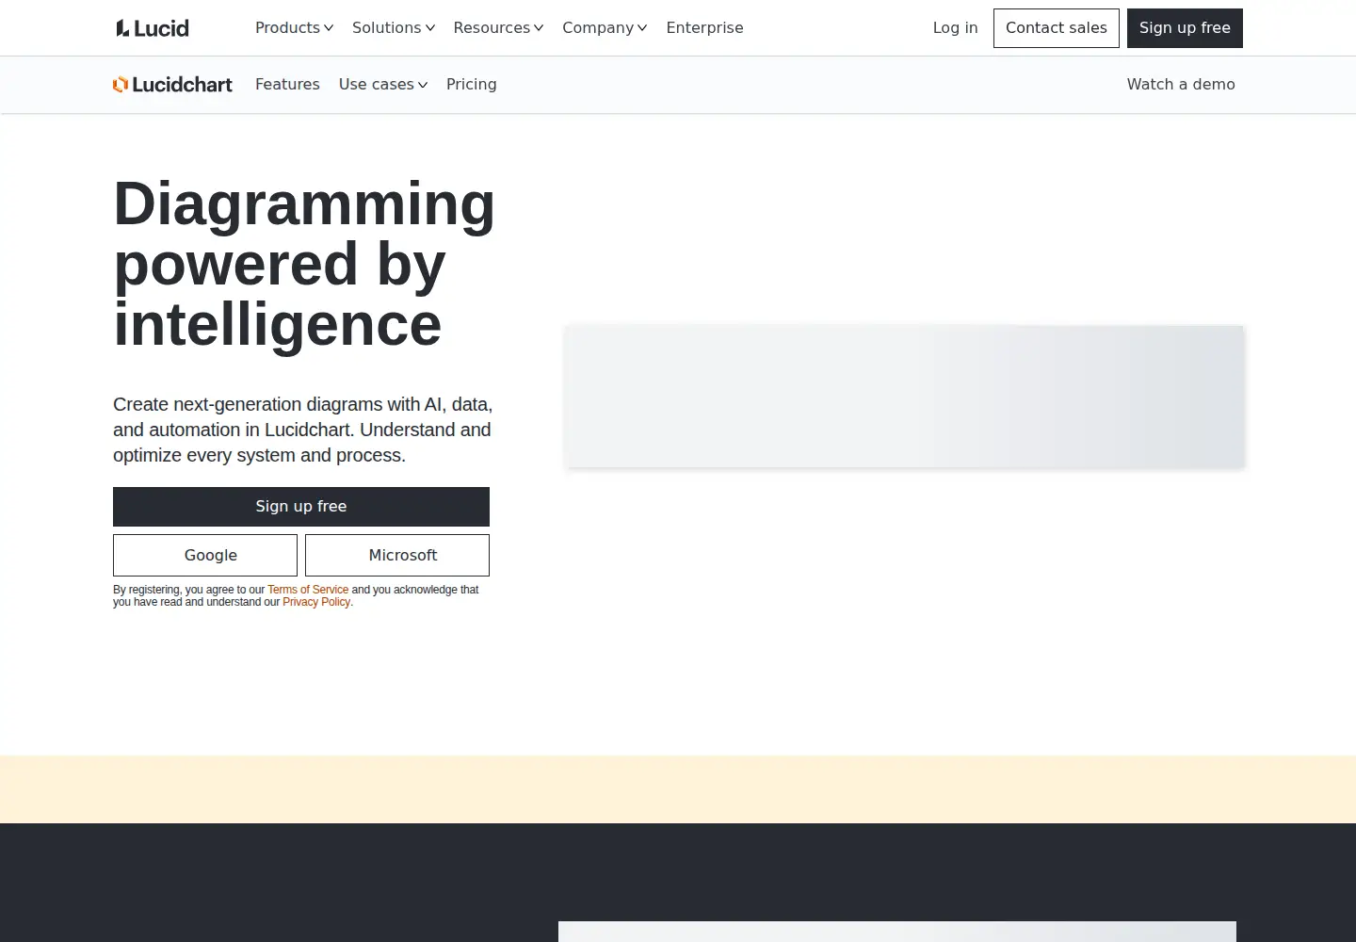Click the Lucidchart logo
The height and width of the screenshot is (942, 1356).
[172, 85]
